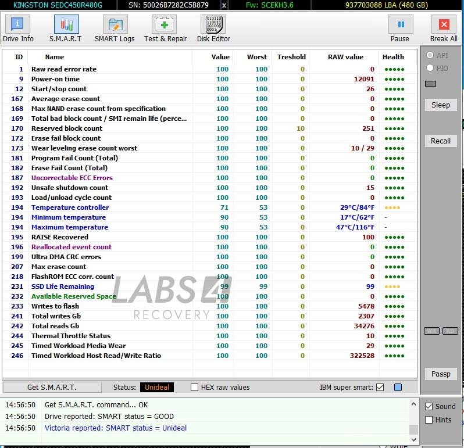Select the SSD Life Remaining row
The image size is (464, 448).
click(210, 286)
